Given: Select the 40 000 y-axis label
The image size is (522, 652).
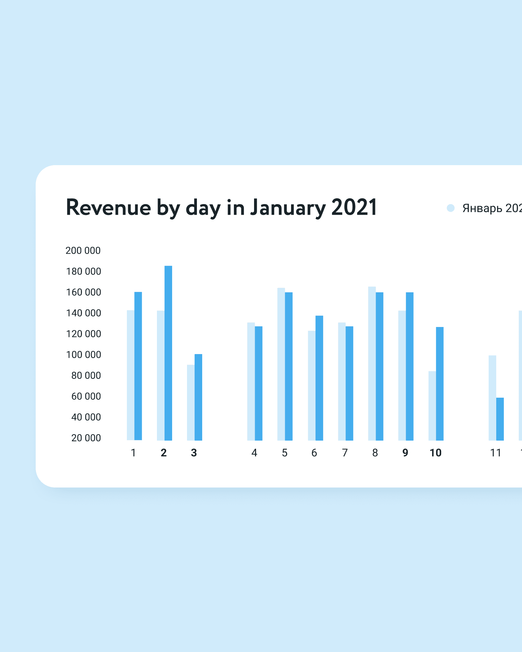Looking at the screenshot, I should click(86, 417).
